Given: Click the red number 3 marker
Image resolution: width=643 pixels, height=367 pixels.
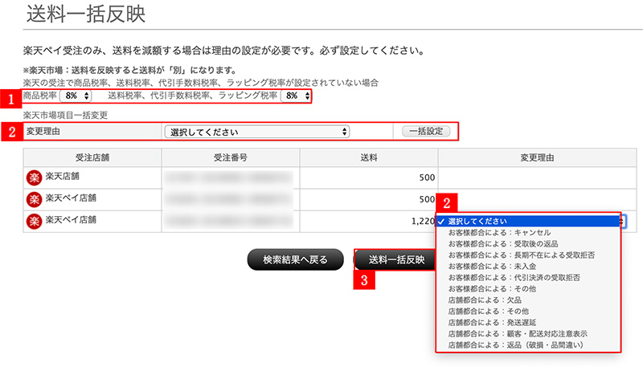Looking at the screenshot, I should [x=365, y=280].
